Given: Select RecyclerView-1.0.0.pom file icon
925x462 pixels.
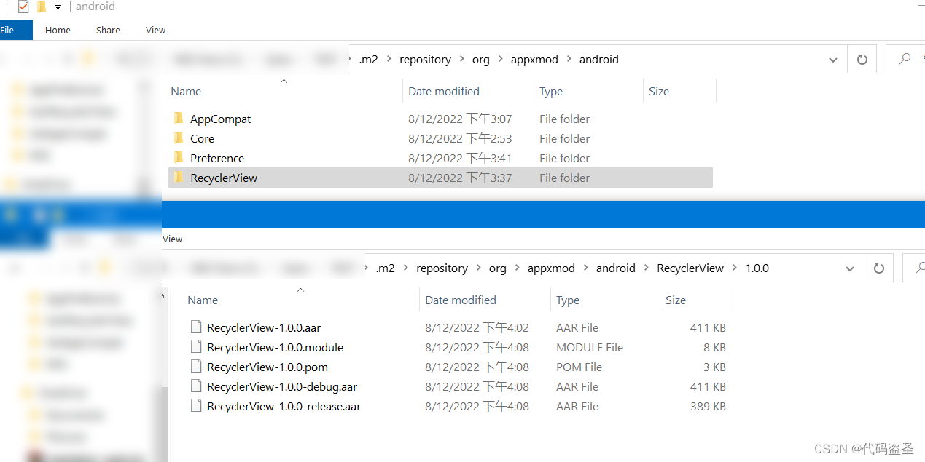Looking at the screenshot, I should 195,367.
